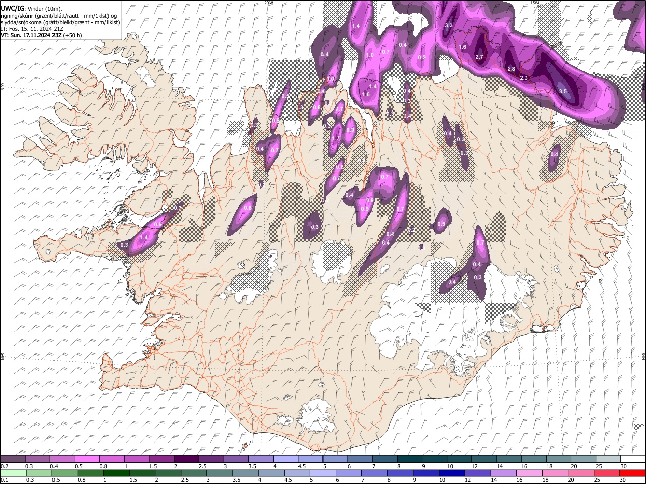Click the light lavender legend swatch between 4 and 4.5
646x484 pixels.
pyautogui.click(x=286, y=459)
